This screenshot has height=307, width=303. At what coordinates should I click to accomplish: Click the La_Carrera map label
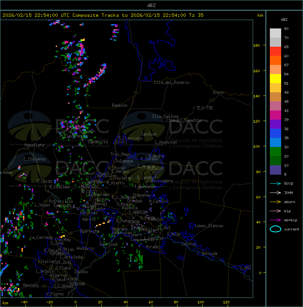point(41,237)
